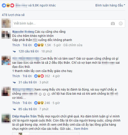Click Thích on the 'Các cụ' comment
Screen dimensions: 128x135
[16, 45]
